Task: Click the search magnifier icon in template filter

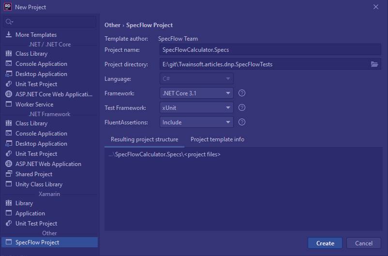Action: 9,22
